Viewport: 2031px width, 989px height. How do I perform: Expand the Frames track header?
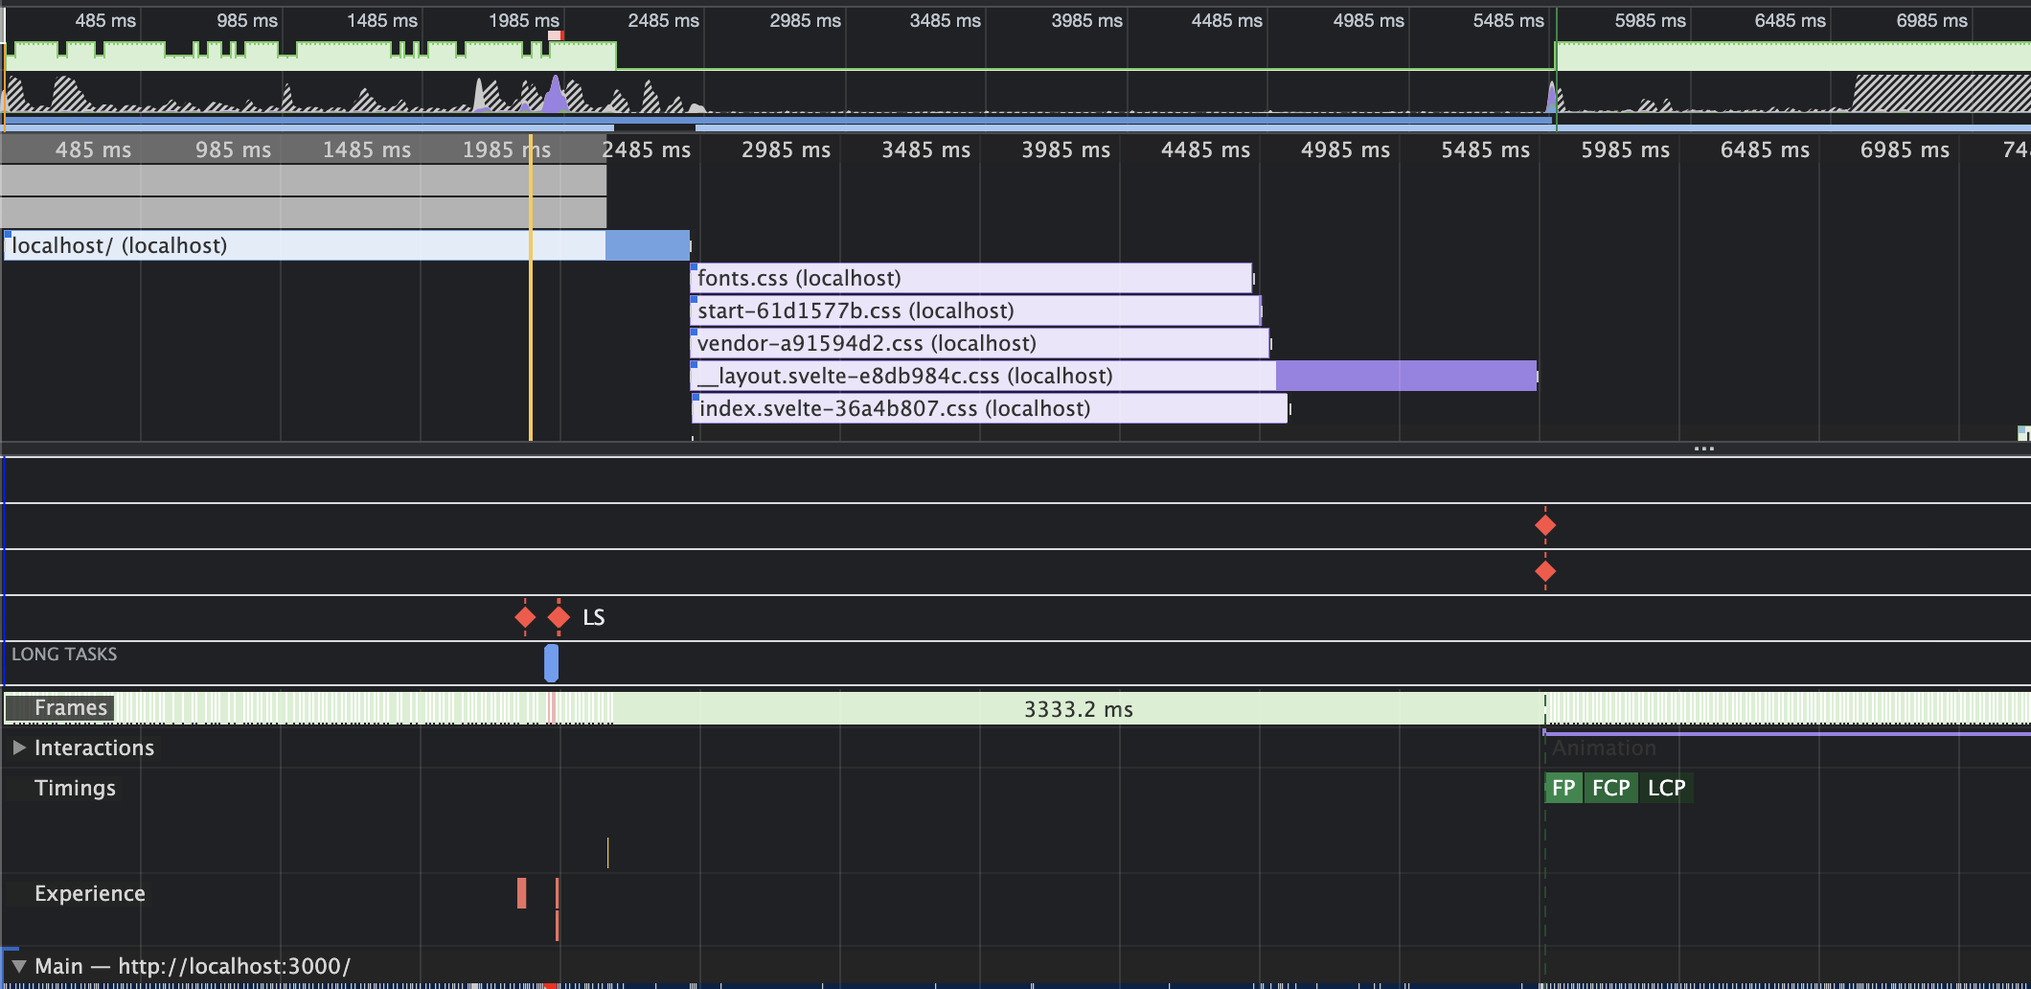[x=70, y=708]
